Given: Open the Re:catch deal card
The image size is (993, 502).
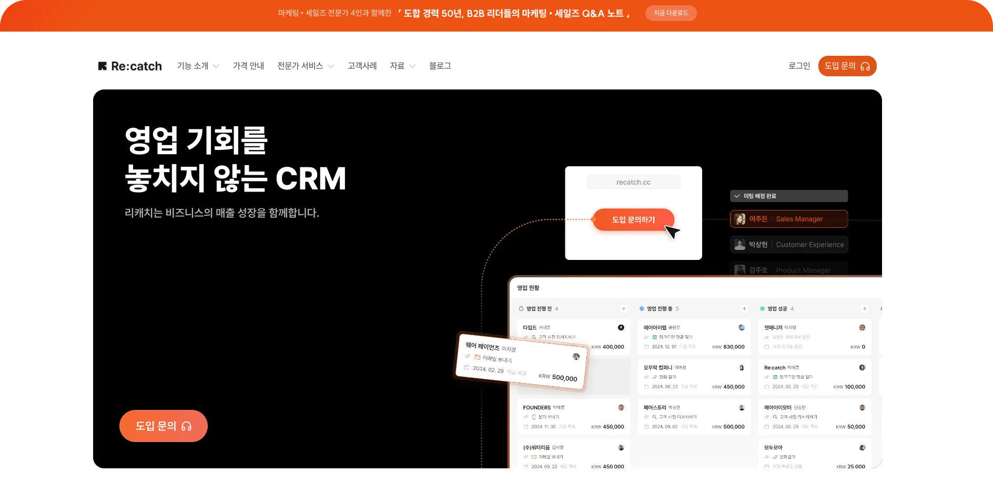Looking at the screenshot, I should tap(815, 377).
